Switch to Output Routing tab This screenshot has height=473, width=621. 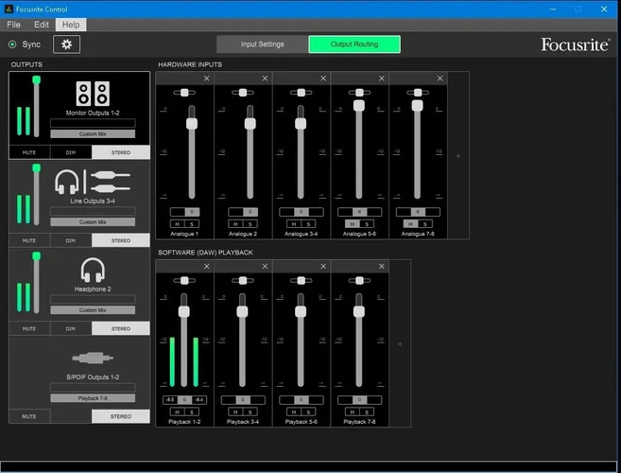click(x=354, y=44)
